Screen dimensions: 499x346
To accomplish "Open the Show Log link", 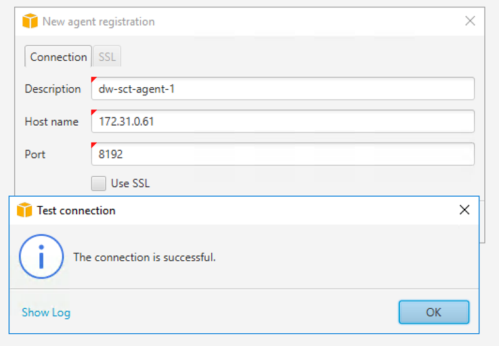I will pos(46,313).
